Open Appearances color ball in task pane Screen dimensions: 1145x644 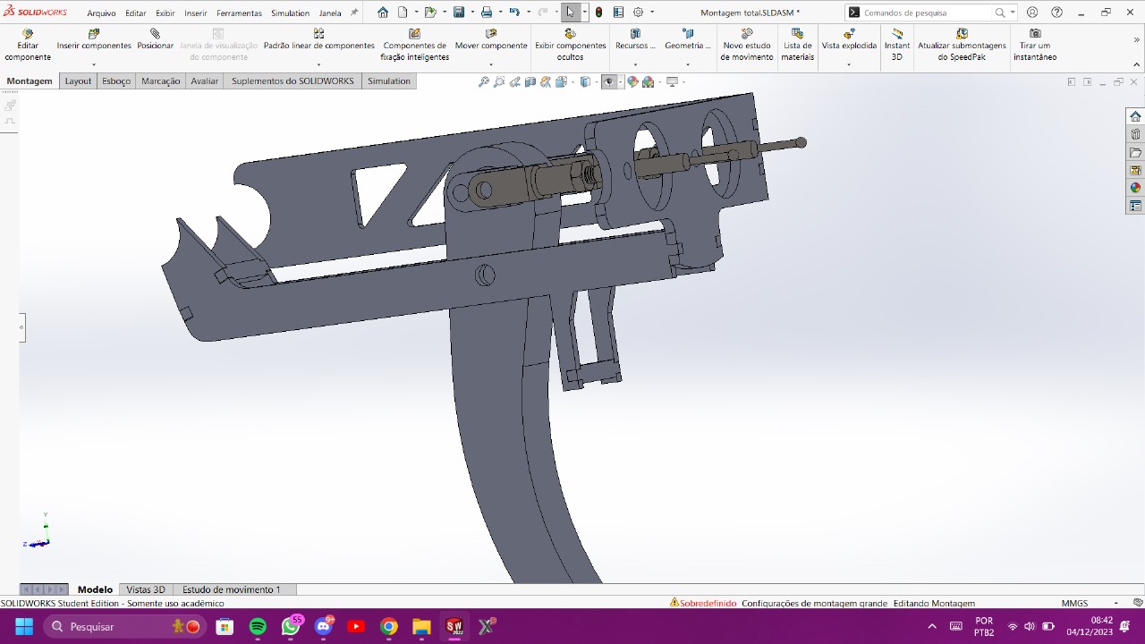pos(1135,188)
